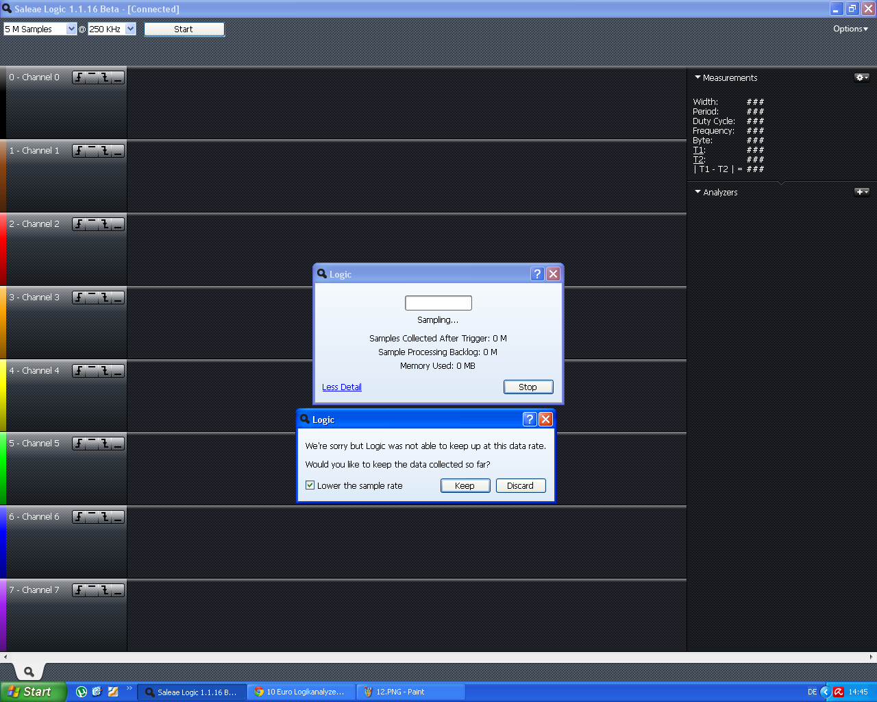This screenshot has width=877, height=702.
Task: Click the magnifier tab at bottom
Action: [29, 672]
